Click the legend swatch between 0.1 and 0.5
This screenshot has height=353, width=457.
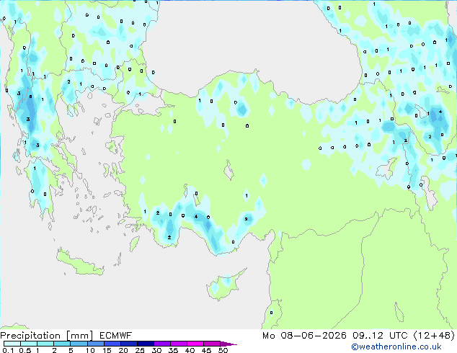pyautogui.click(x=12, y=344)
